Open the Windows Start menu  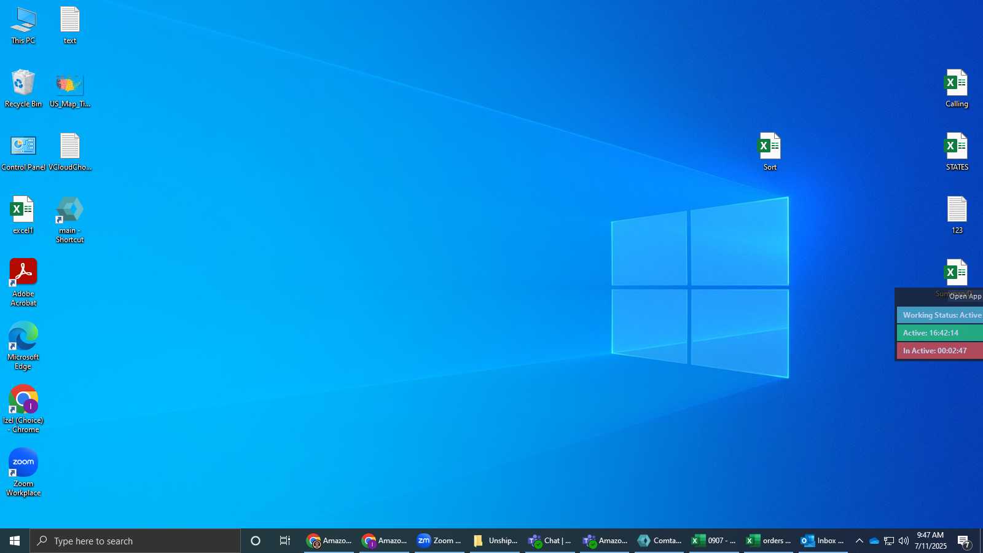(15, 541)
